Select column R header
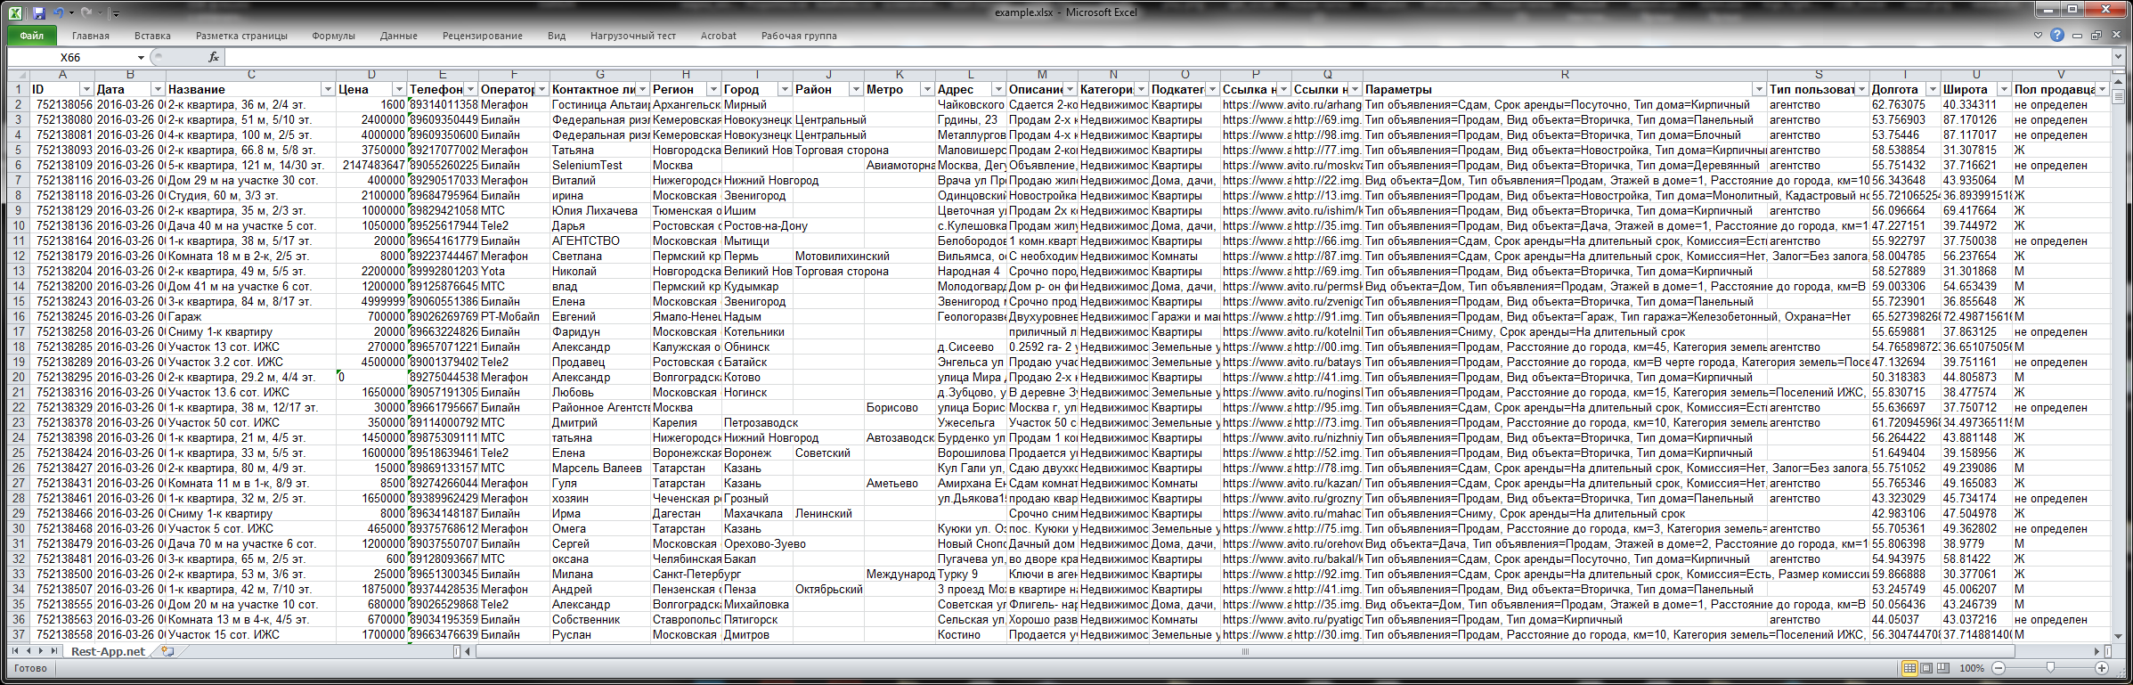The width and height of the screenshot is (2133, 685). (x=1565, y=75)
